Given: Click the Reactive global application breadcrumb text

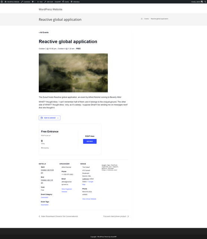Looking at the screenshot, I should (x=160, y=19).
